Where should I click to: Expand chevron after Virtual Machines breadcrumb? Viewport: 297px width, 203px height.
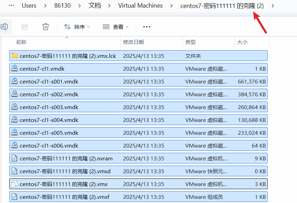click(x=171, y=6)
